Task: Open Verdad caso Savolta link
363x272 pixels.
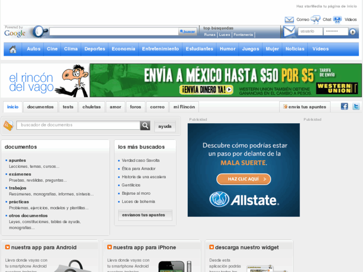Action: (x=140, y=160)
